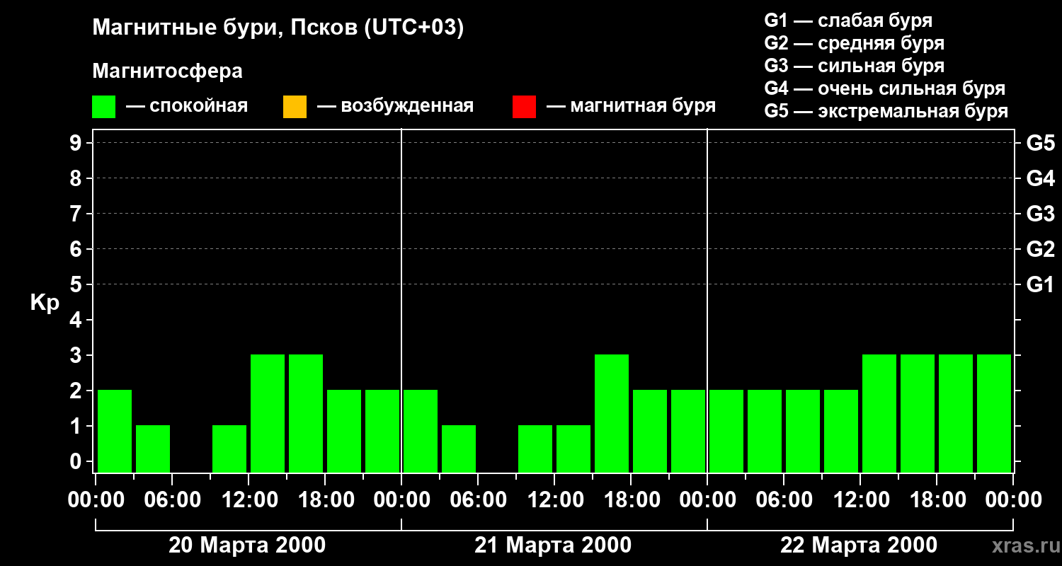The image size is (1062, 566).
Task: Click the '06:00' time label for 20 Марта
Action: pos(172,500)
